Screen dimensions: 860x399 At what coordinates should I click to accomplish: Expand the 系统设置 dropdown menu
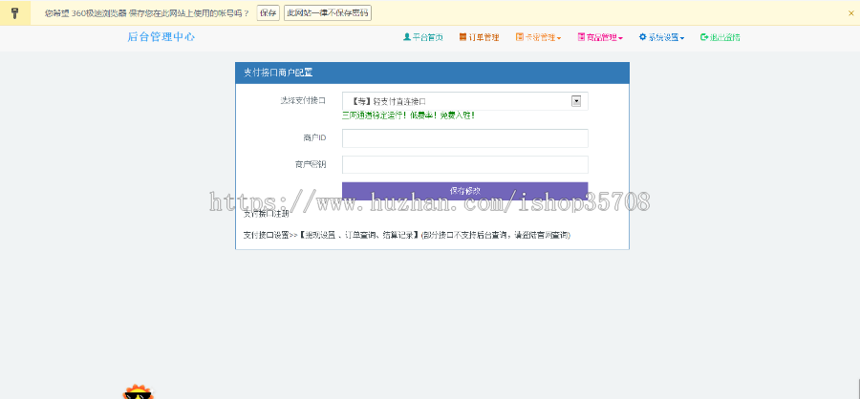(x=661, y=38)
